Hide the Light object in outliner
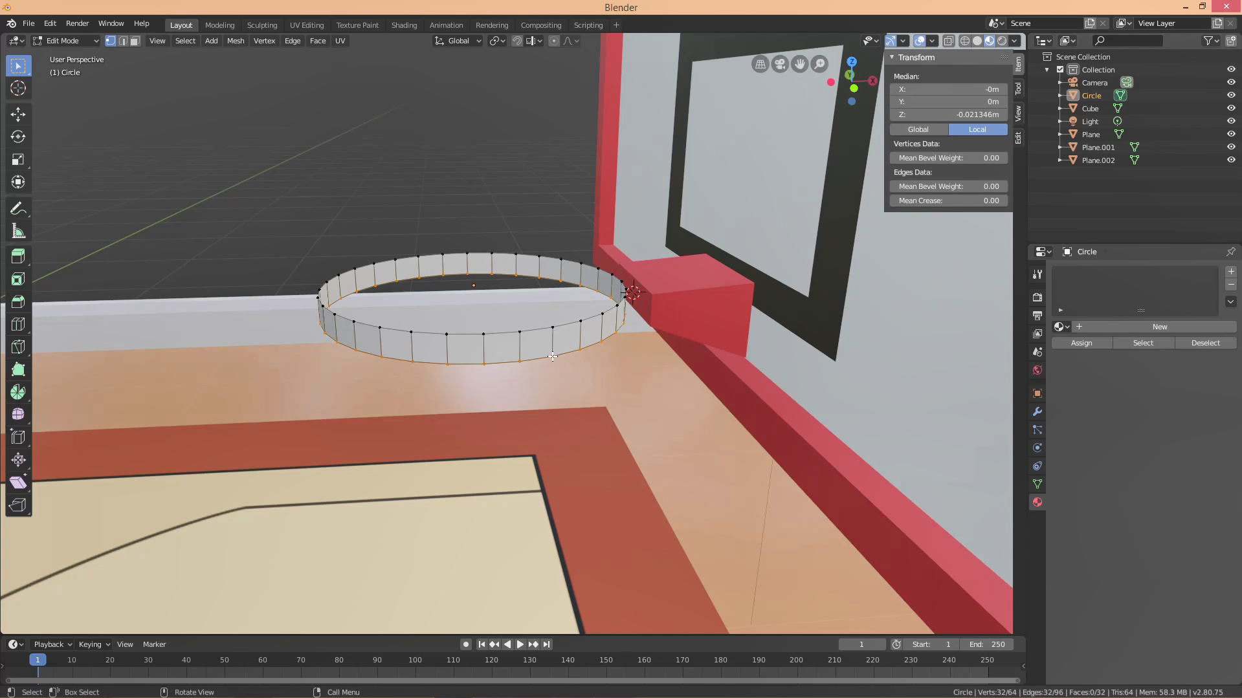This screenshot has width=1242, height=698. pyautogui.click(x=1231, y=121)
